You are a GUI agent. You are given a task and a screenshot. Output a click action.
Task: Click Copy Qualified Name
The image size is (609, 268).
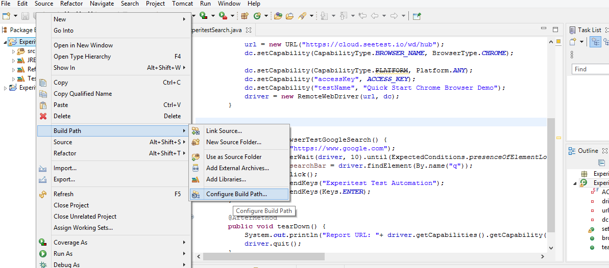113,93
